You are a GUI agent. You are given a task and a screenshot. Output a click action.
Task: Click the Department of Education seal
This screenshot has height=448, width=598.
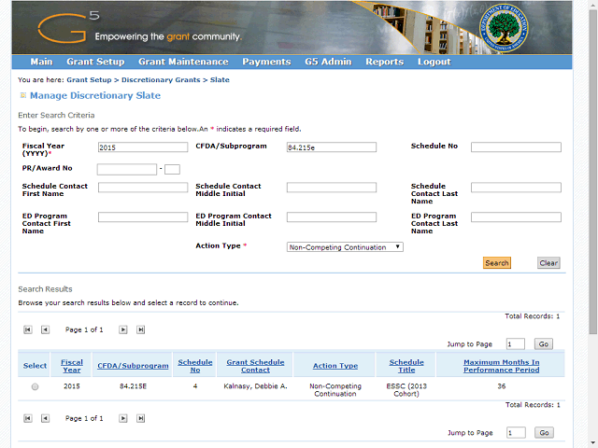click(x=504, y=28)
